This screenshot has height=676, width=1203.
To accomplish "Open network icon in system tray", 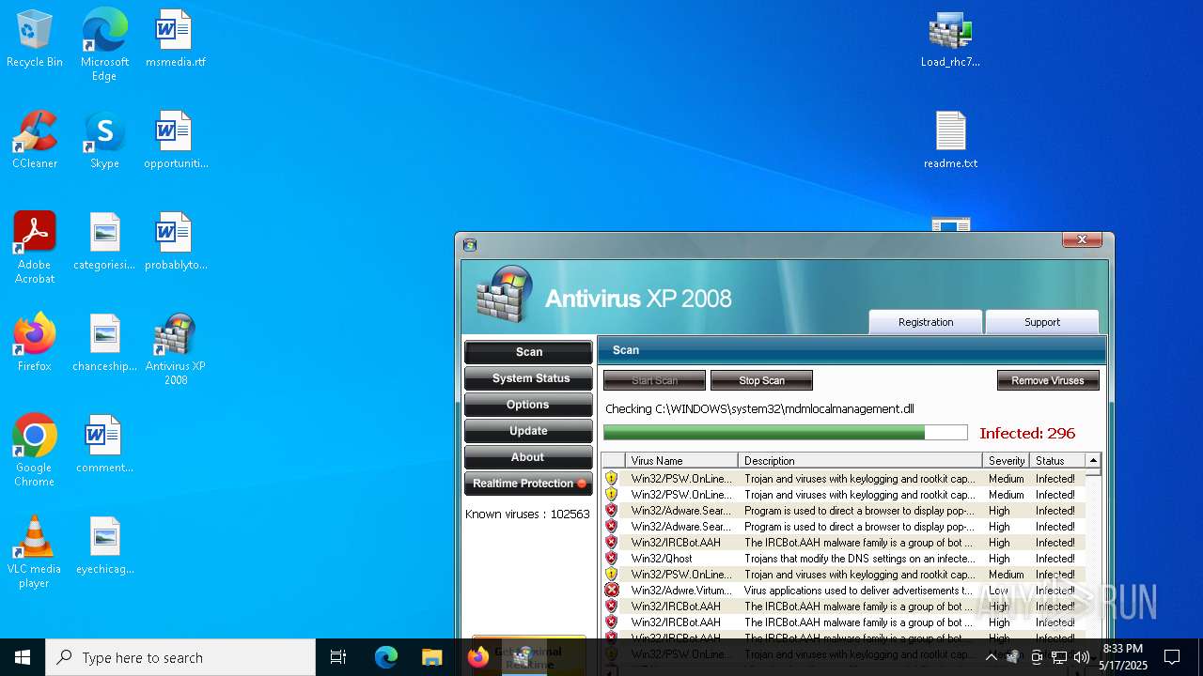I will 1059,657.
